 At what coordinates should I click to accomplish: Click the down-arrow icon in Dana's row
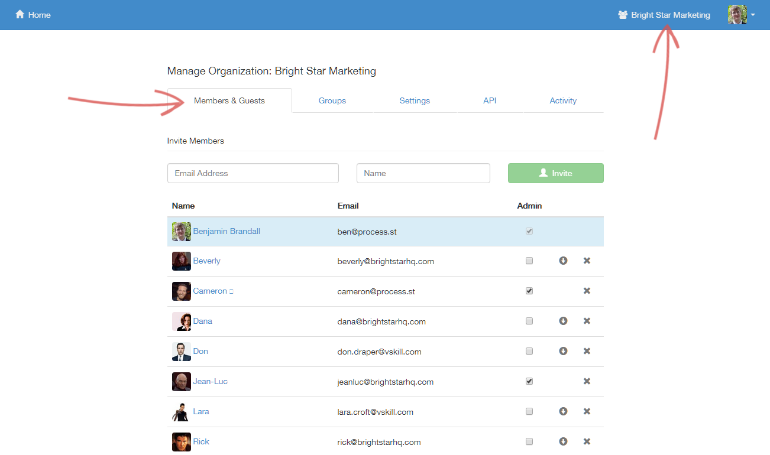pos(563,321)
